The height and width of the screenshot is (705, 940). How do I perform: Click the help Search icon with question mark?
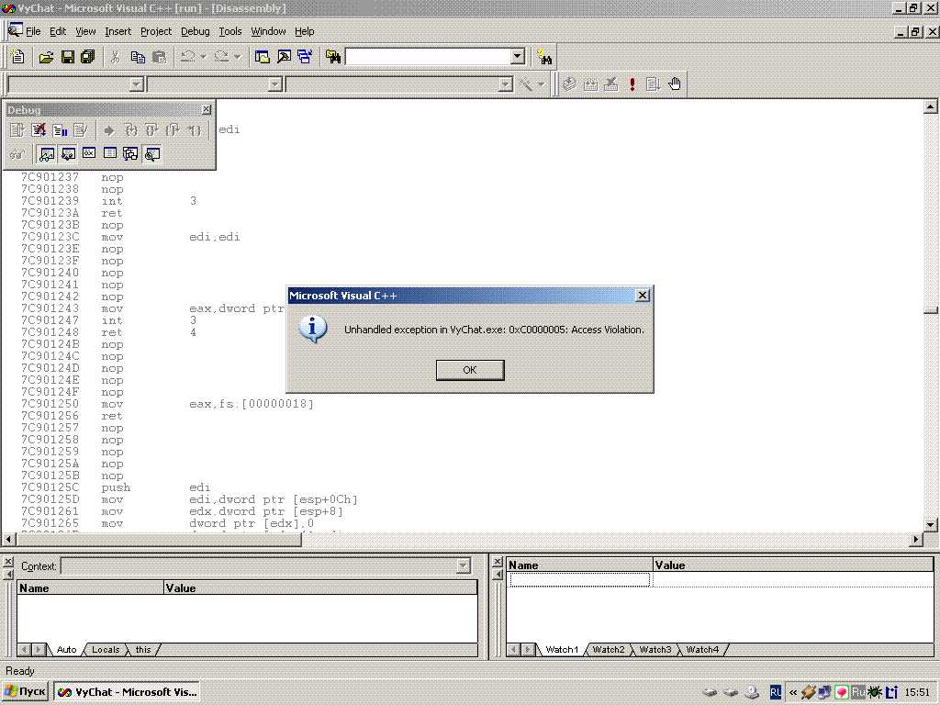[x=544, y=57]
